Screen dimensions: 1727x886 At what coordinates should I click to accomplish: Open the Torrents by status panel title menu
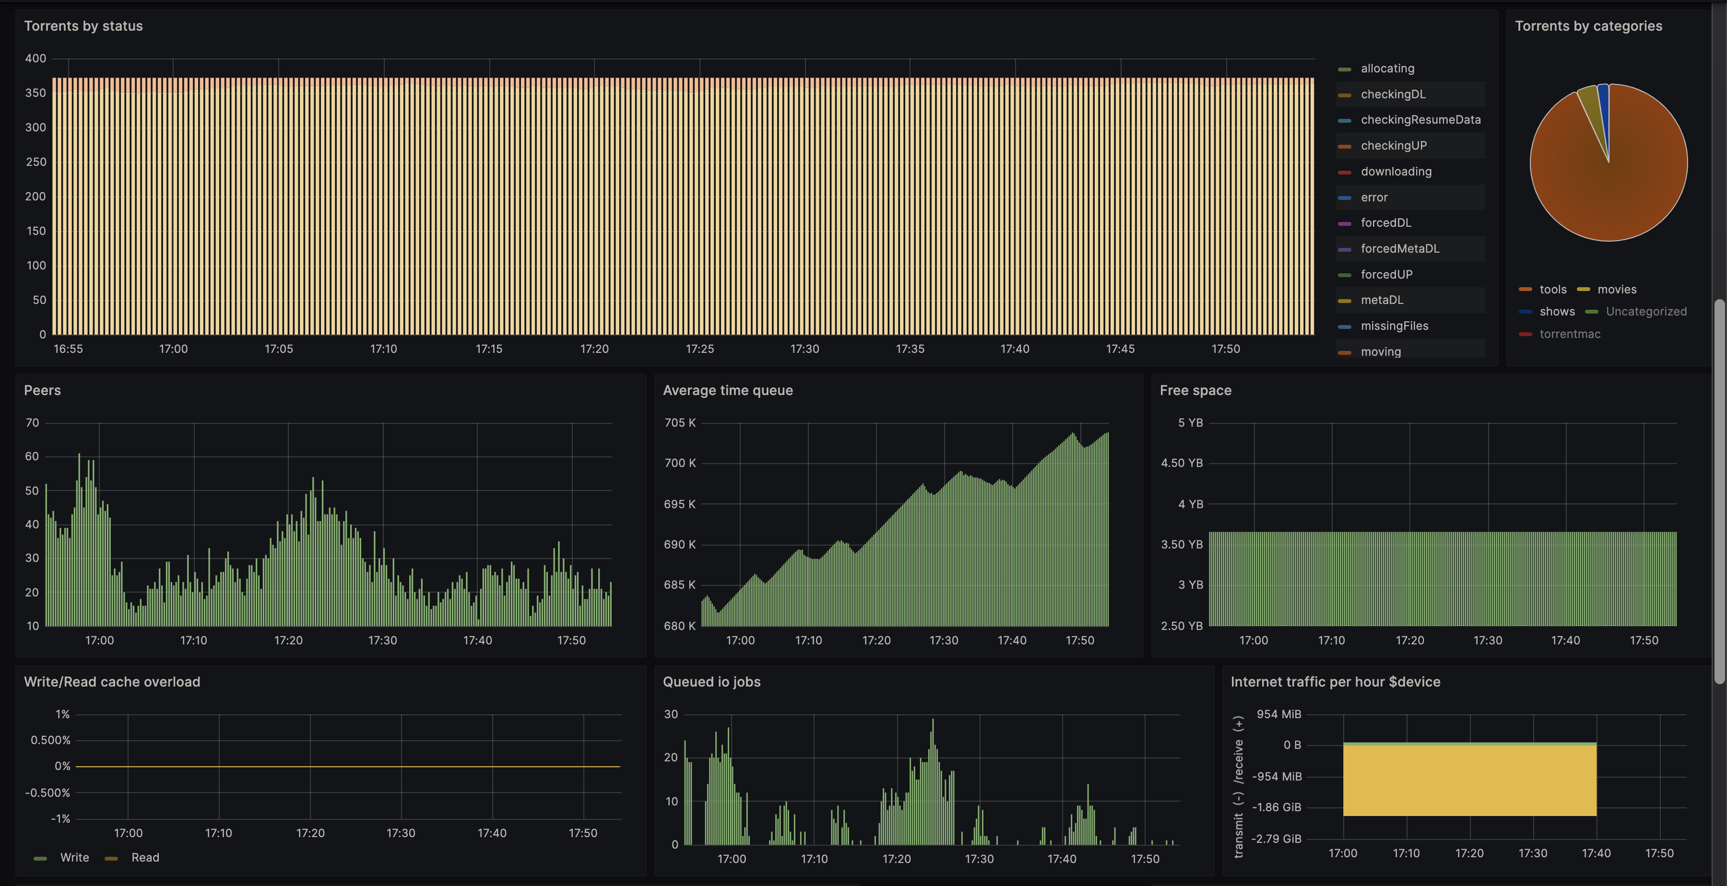pos(83,26)
